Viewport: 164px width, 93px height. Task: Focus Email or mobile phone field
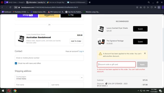49,58
